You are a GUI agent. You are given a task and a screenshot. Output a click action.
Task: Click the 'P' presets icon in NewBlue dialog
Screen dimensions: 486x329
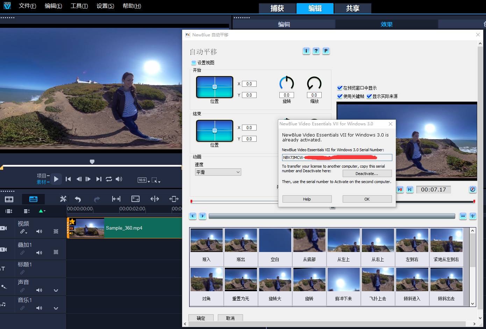pyautogui.click(x=326, y=51)
